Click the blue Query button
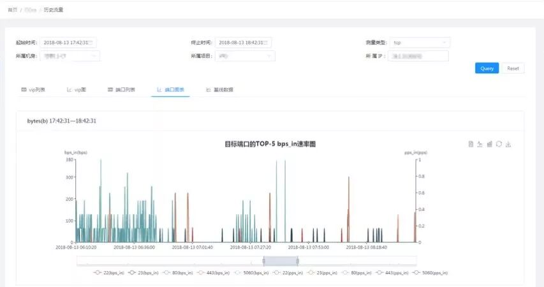 coord(487,68)
